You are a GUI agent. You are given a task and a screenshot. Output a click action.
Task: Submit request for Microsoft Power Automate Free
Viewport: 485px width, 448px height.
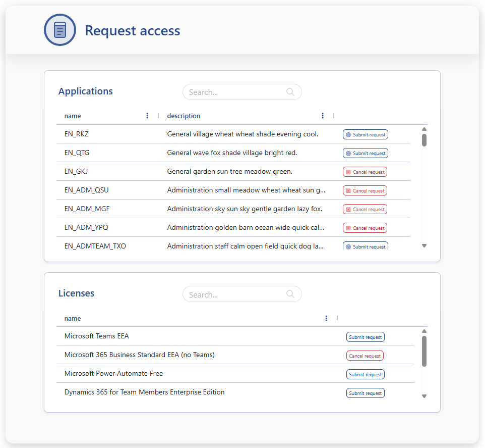pos(366,374)
